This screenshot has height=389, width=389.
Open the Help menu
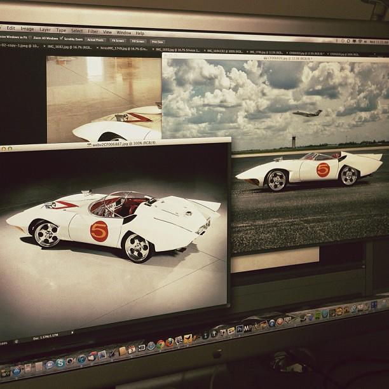pyautogui.click(x=140, y=33)
